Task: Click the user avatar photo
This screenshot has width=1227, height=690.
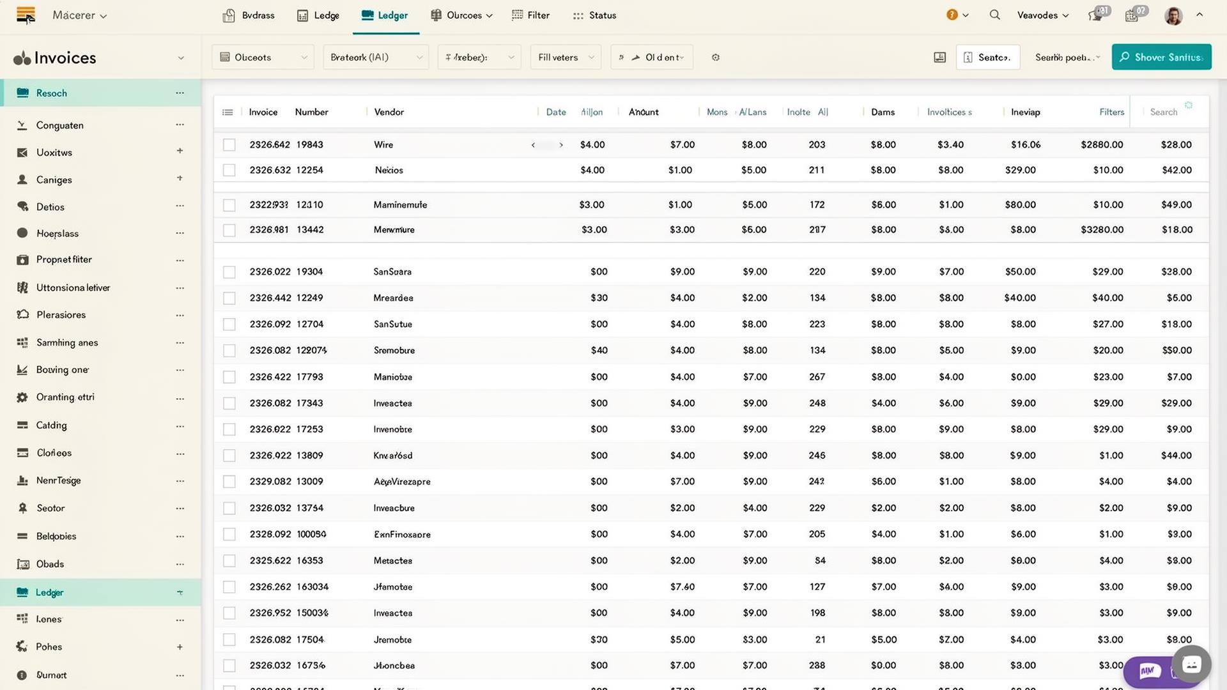Action: [x=1173, y=15]
